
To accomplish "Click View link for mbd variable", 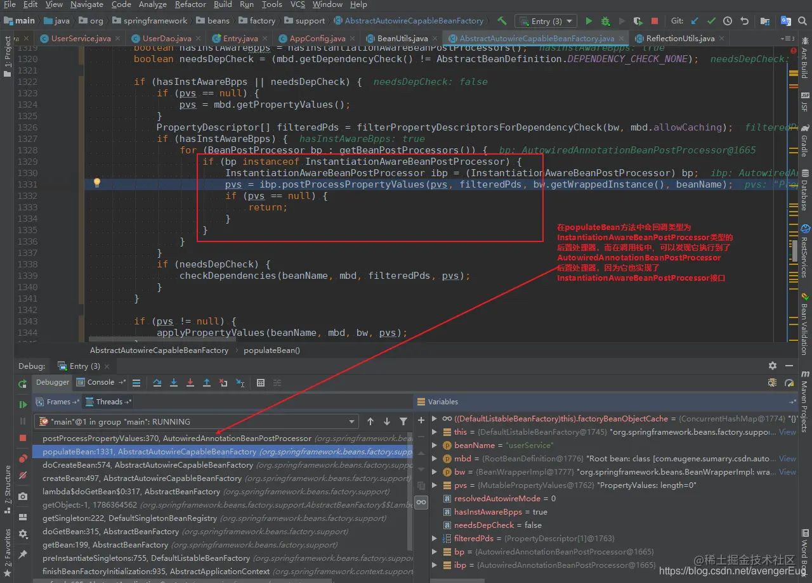I will pyautogui.click(x=787, y=459).
